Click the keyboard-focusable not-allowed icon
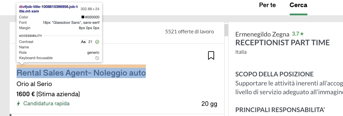 pyautogui.click(x=97, y=58)
